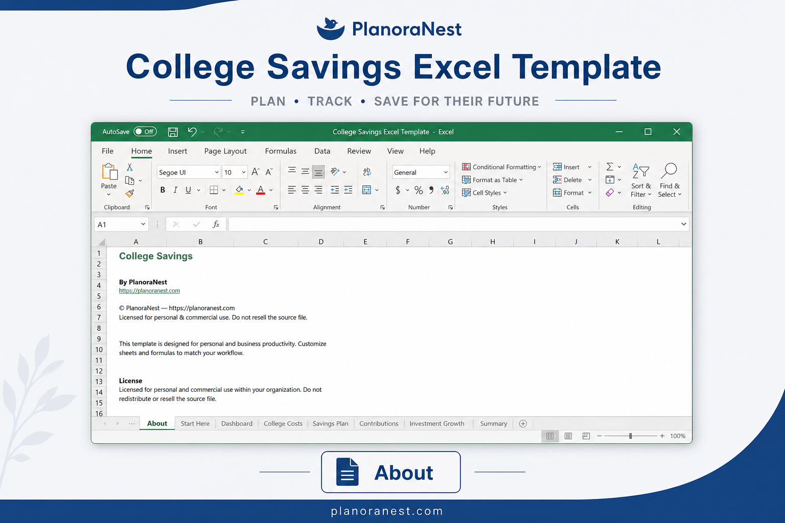Open the https://planoranest.com link
Viewport: 785px width, 523px height.
(x=149, y=291)
